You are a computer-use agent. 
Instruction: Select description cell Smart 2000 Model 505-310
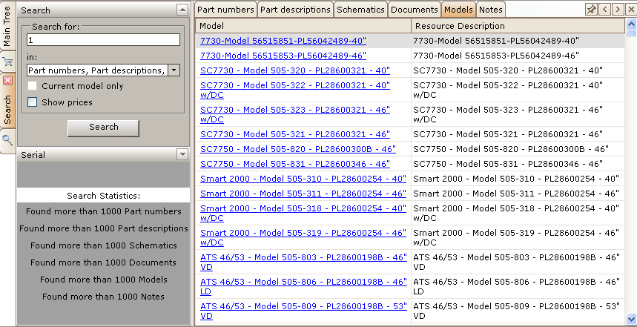point(518,179)
